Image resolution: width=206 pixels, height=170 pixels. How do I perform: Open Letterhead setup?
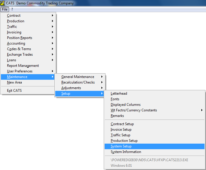155,93
